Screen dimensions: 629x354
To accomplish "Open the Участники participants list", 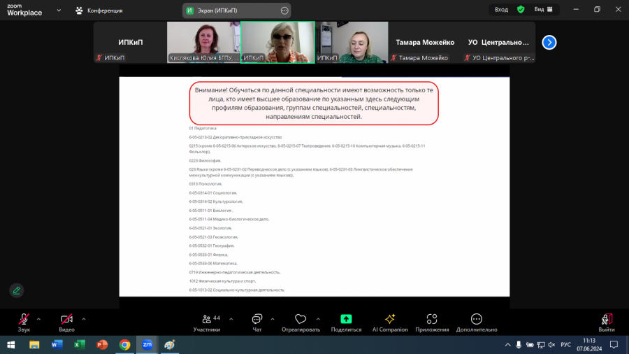I will [207, 323].
